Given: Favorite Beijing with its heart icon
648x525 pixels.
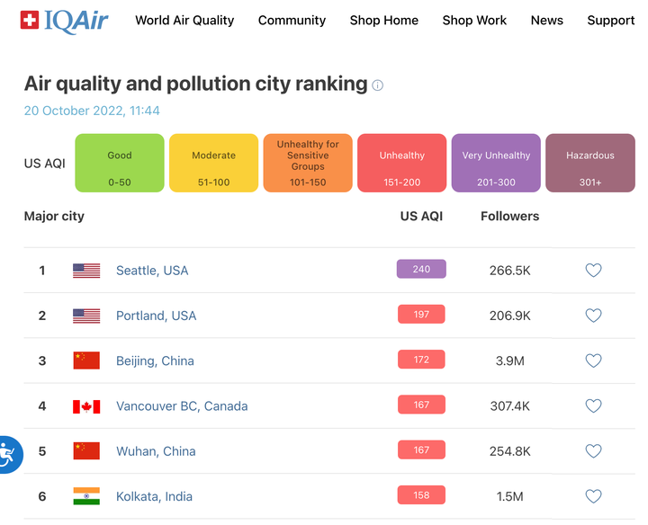Looking at the screenshot, I should tap(593, 360).
